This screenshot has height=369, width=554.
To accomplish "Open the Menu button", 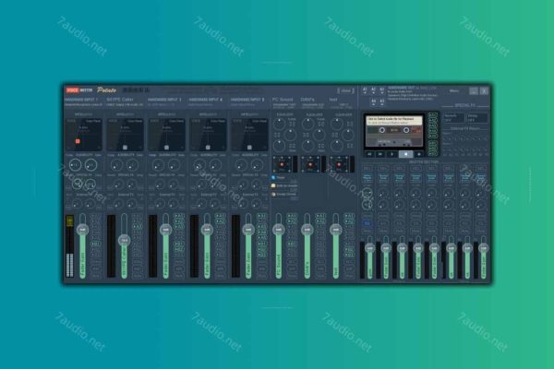I will [454, 91].
